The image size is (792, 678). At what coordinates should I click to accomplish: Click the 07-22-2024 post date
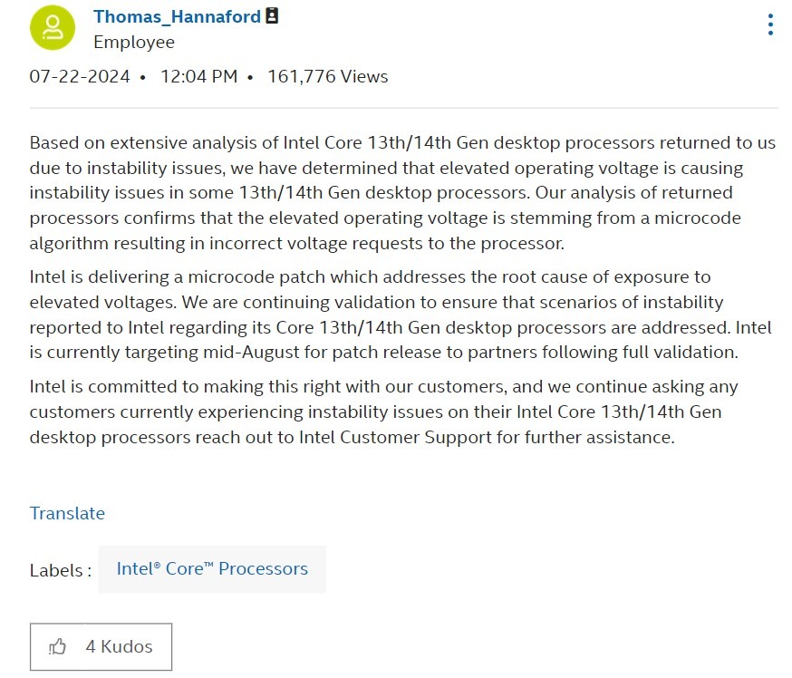(x=79, y=77)
